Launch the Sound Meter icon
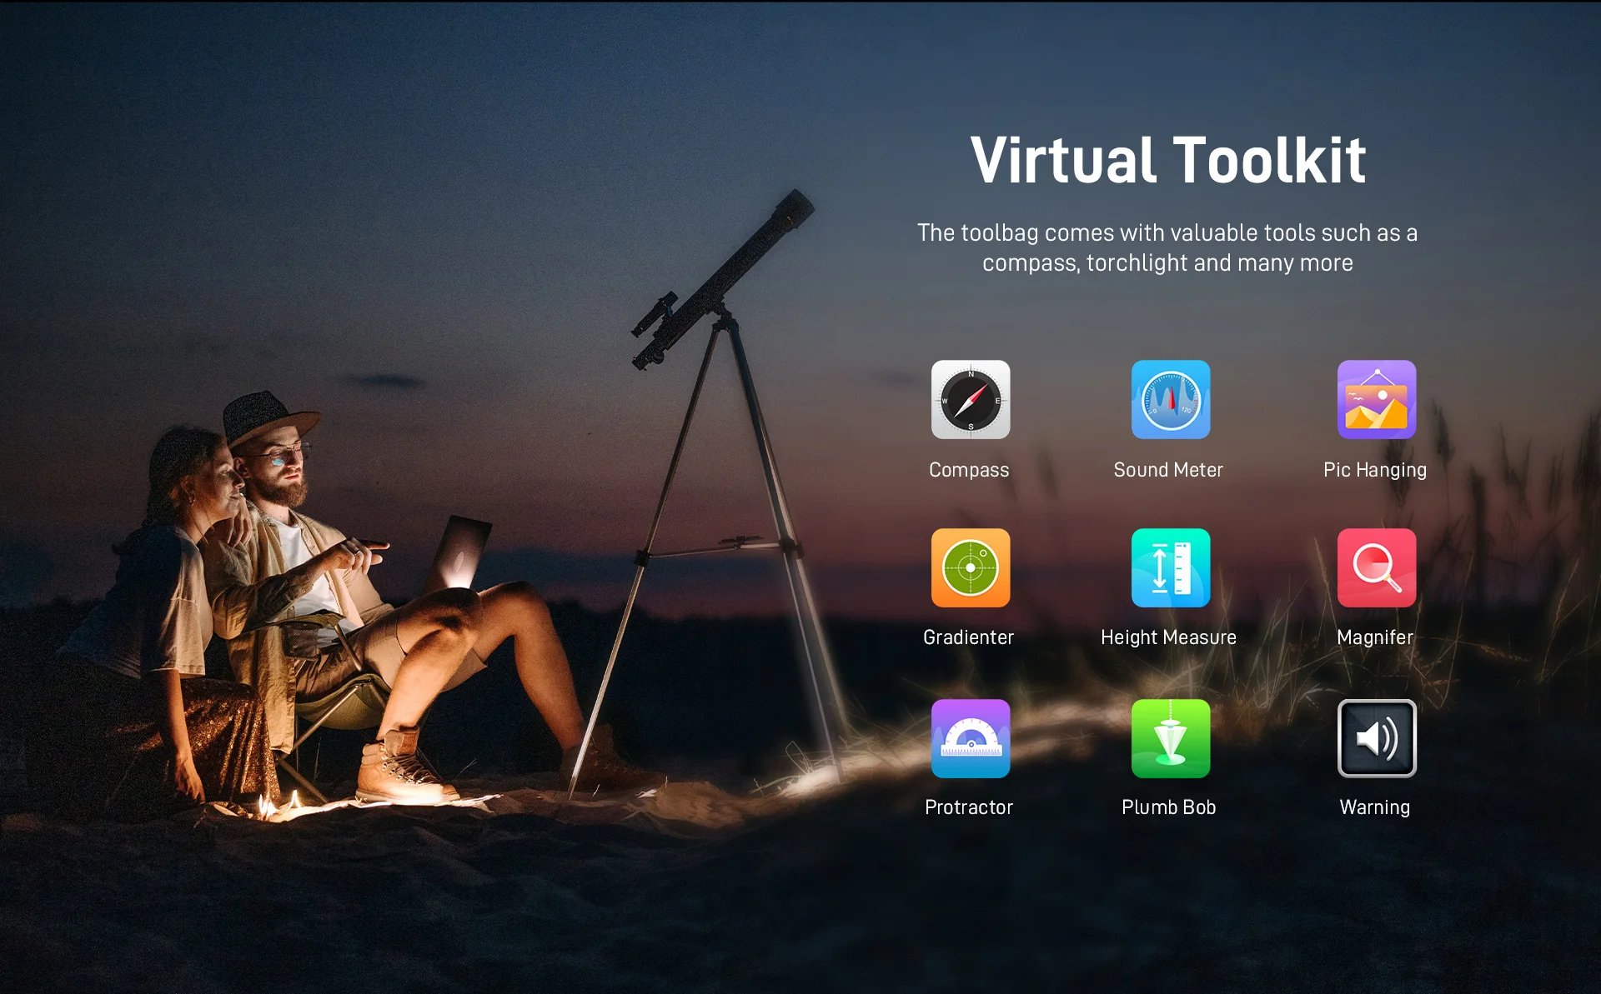 click(x=1170, y=400)
